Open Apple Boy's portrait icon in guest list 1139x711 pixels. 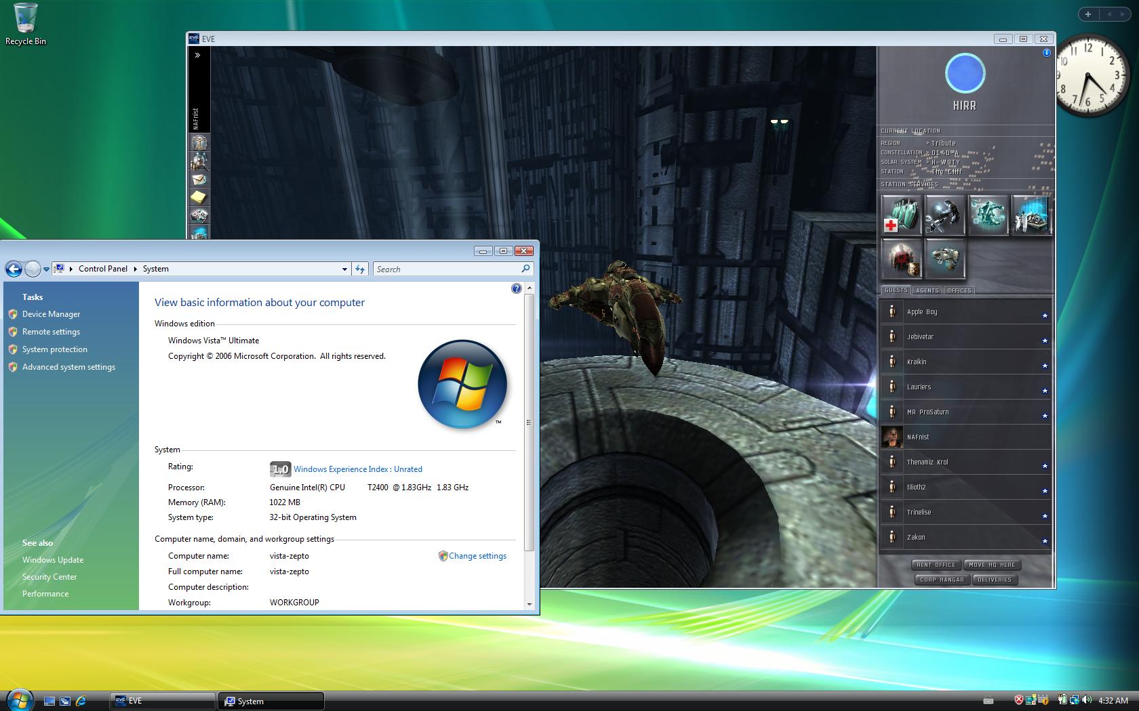click(892, 311)
